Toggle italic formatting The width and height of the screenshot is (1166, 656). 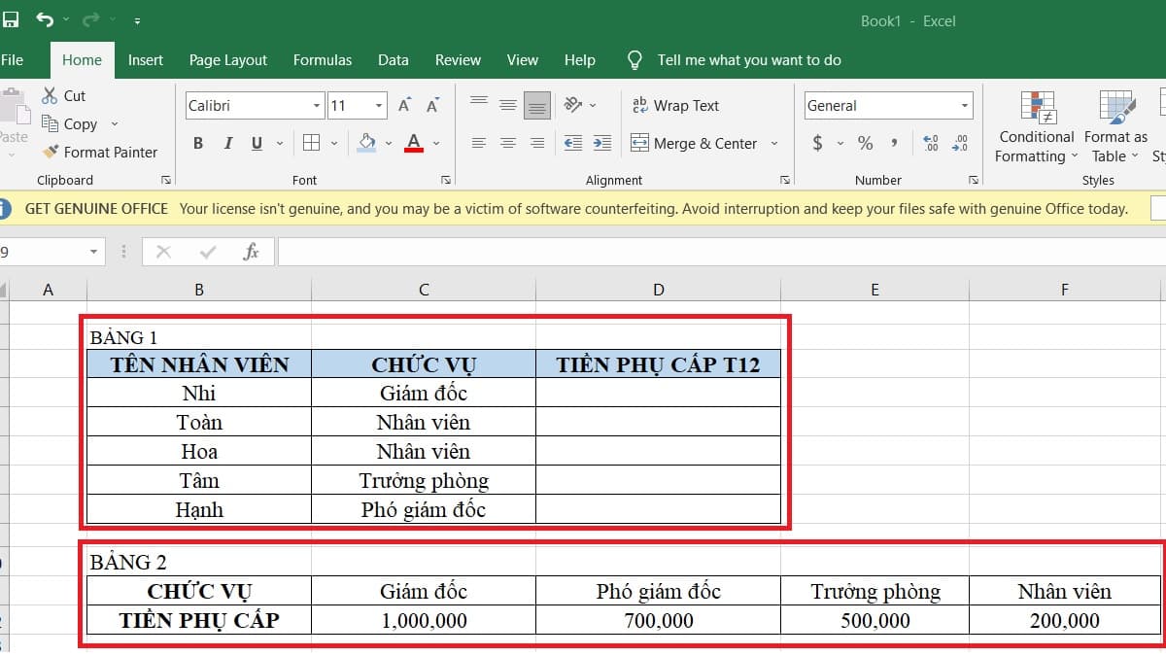click(226, 142)
